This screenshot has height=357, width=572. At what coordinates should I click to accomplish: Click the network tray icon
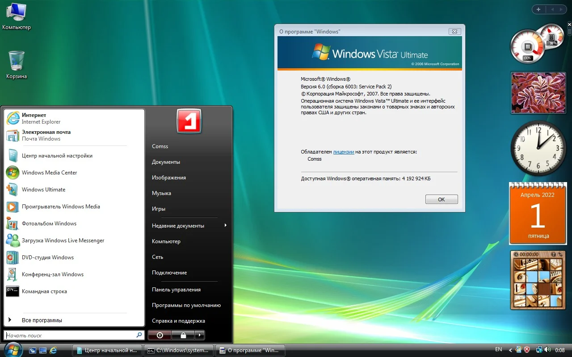539,350
